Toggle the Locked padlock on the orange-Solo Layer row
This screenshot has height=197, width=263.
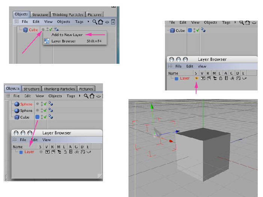[x=221, y=78]
